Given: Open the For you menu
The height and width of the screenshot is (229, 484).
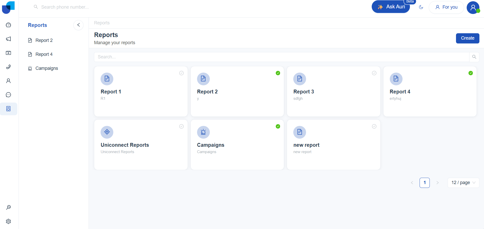Looking at the screenshot, I should pyautogui.click(x=446, y=7).
